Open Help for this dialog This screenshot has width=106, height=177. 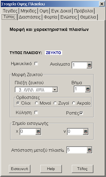click(51, 169)
